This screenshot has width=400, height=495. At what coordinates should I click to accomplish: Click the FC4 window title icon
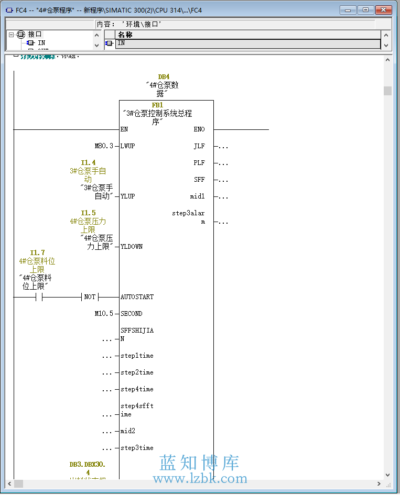pyautogui.click(x=9, y=10)
